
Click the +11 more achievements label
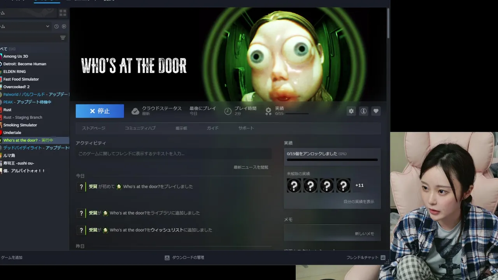[x=359, y=185]
